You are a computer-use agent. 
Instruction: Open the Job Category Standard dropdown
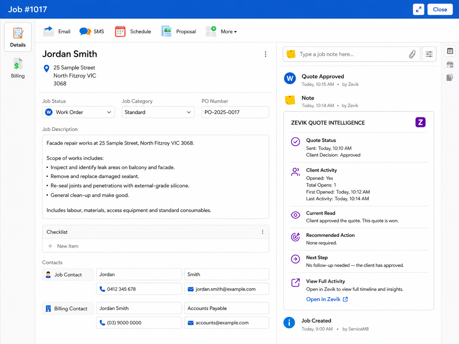coord(158,112)
